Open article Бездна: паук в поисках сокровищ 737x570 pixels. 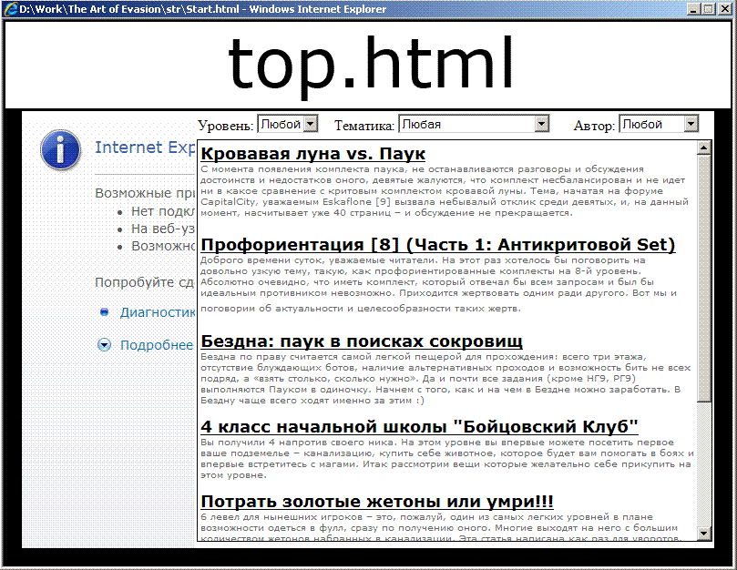362,341
